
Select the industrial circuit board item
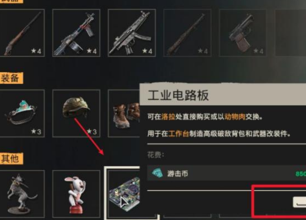pyautogui.click(x=124, y=193)
